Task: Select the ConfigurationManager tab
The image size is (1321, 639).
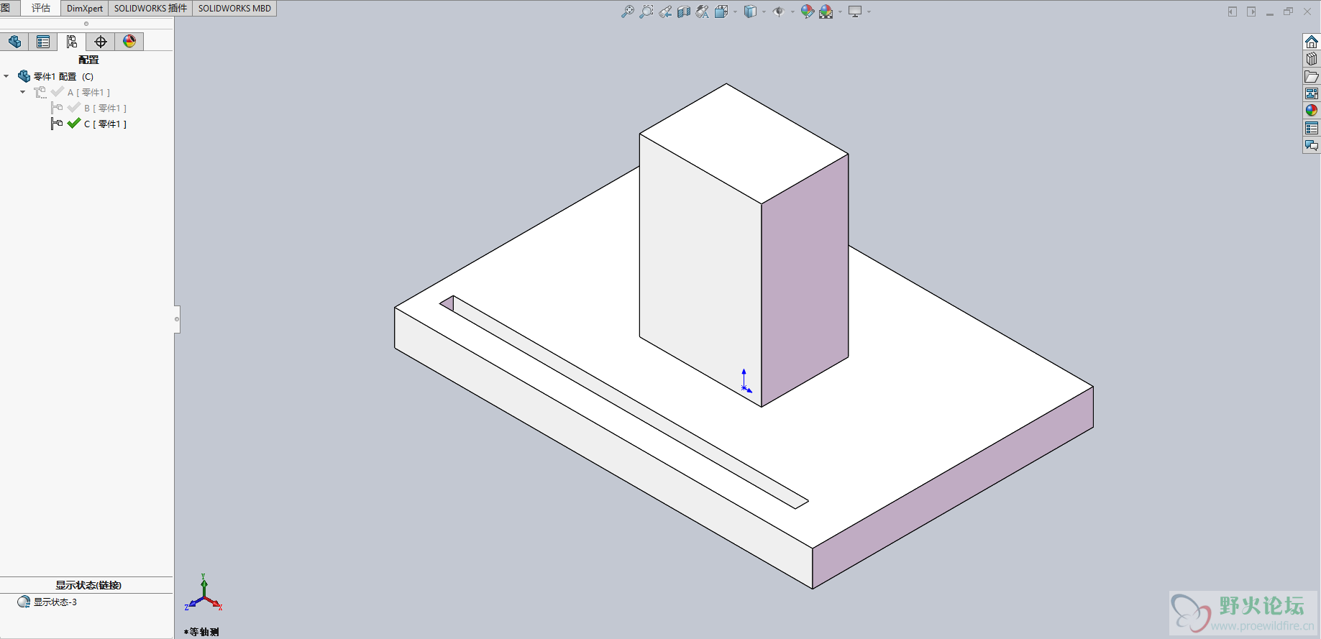Action: 72,42
